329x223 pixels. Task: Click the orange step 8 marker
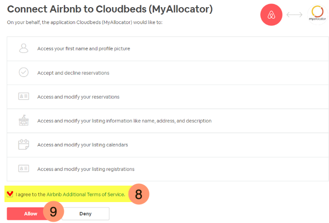pos(138,195)
